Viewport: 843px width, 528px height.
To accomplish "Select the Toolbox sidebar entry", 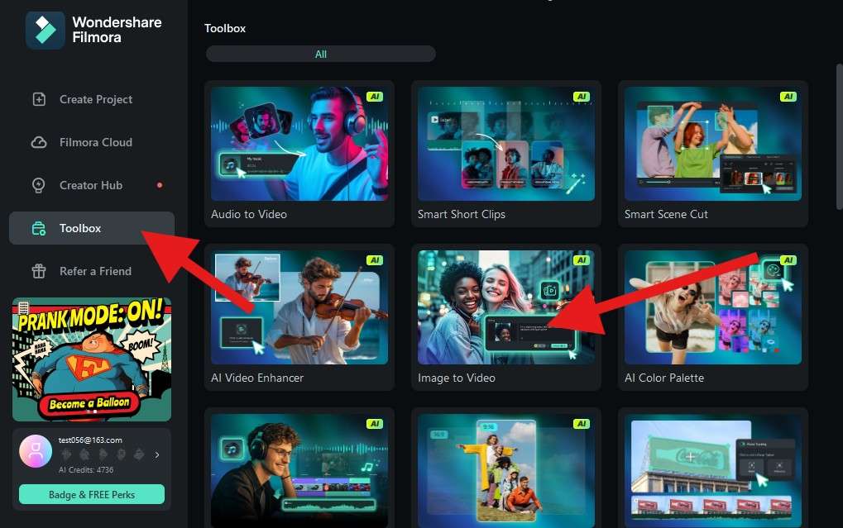I will point(92,228).
